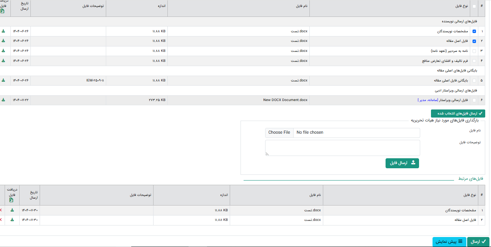491x247 pixels.
Task: Delete مشخصات نویسندگان from related files table
Action: click(x=1, y=210)
